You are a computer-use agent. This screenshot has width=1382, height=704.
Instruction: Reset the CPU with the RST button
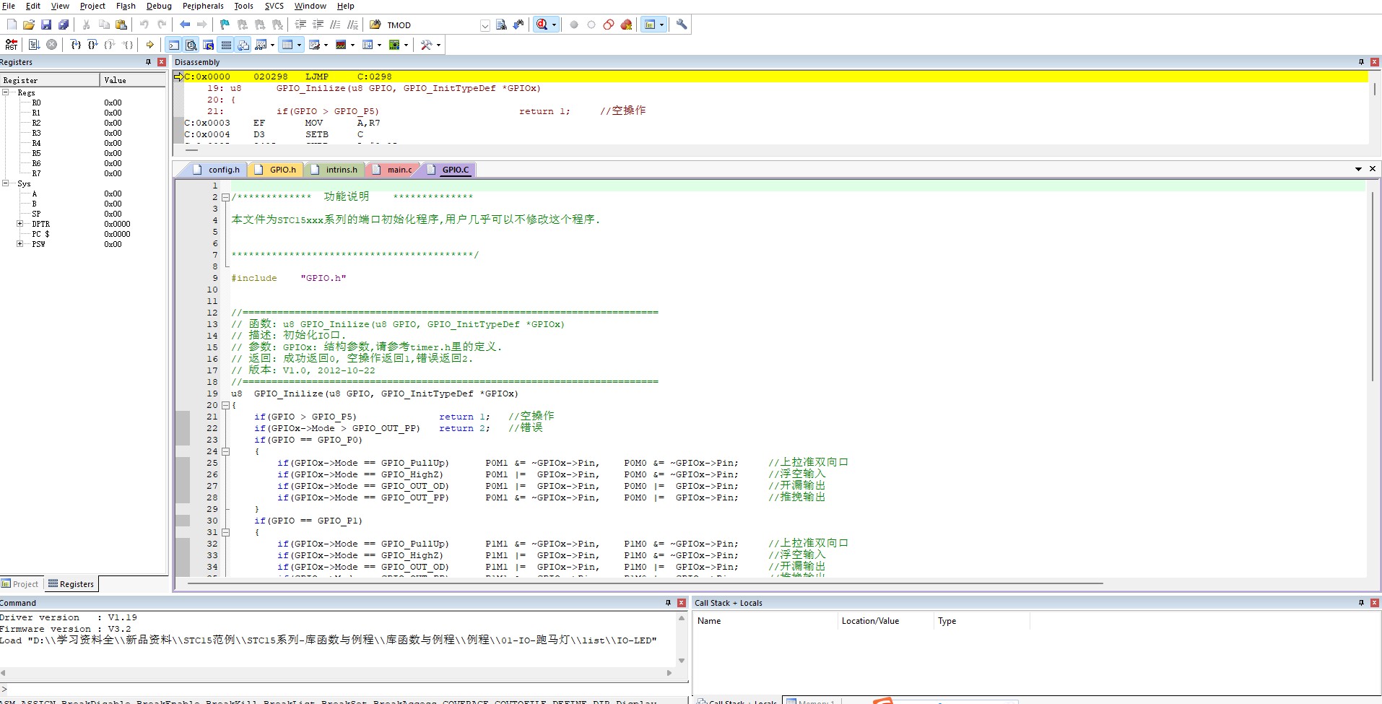point(12,45)
